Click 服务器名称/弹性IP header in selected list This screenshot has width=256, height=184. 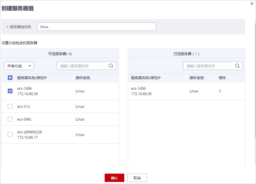146,78
